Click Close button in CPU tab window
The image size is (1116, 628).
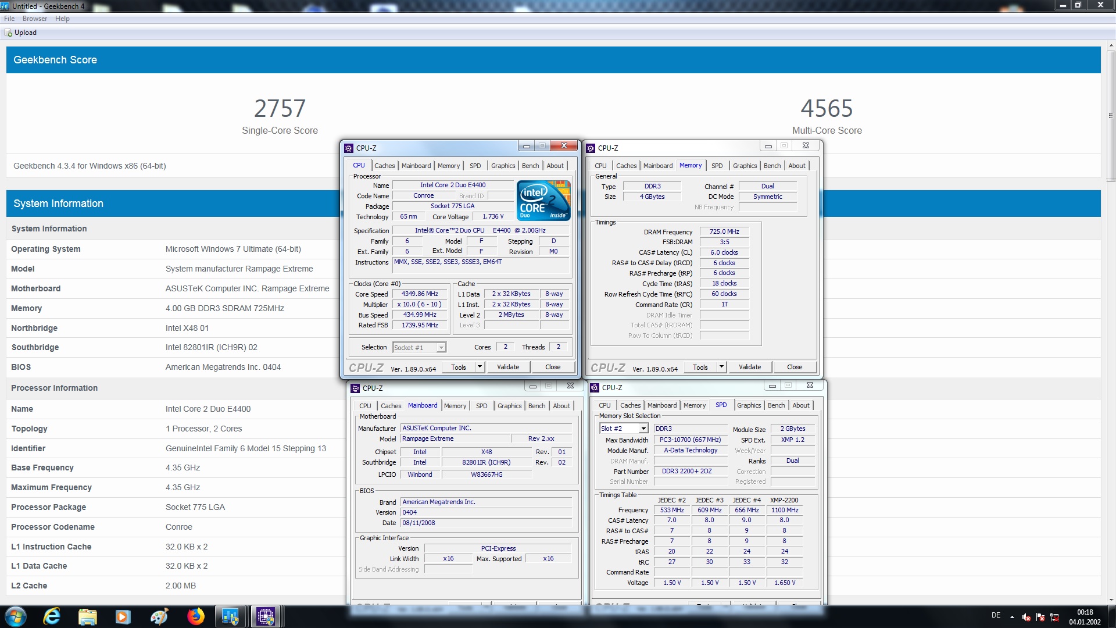point(553,367)
